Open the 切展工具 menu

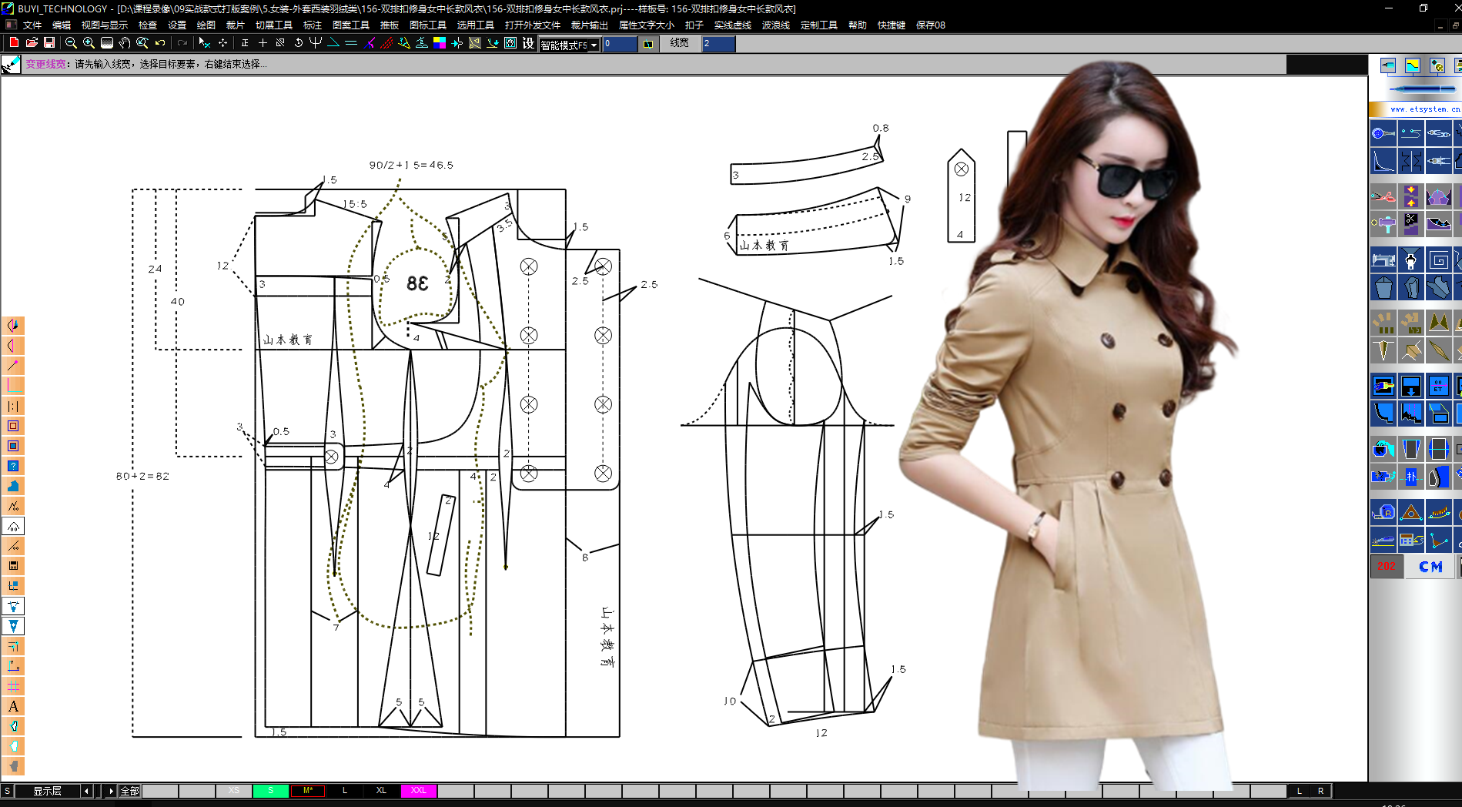click(274, 25)
